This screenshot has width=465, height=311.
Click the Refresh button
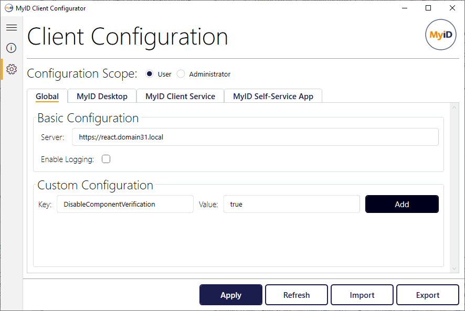(x=297, y=295)
